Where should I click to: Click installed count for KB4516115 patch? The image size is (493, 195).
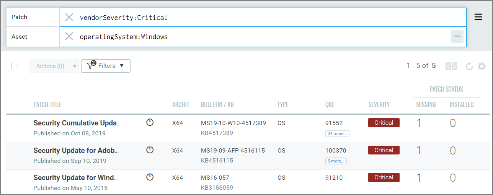pos(453,151)
